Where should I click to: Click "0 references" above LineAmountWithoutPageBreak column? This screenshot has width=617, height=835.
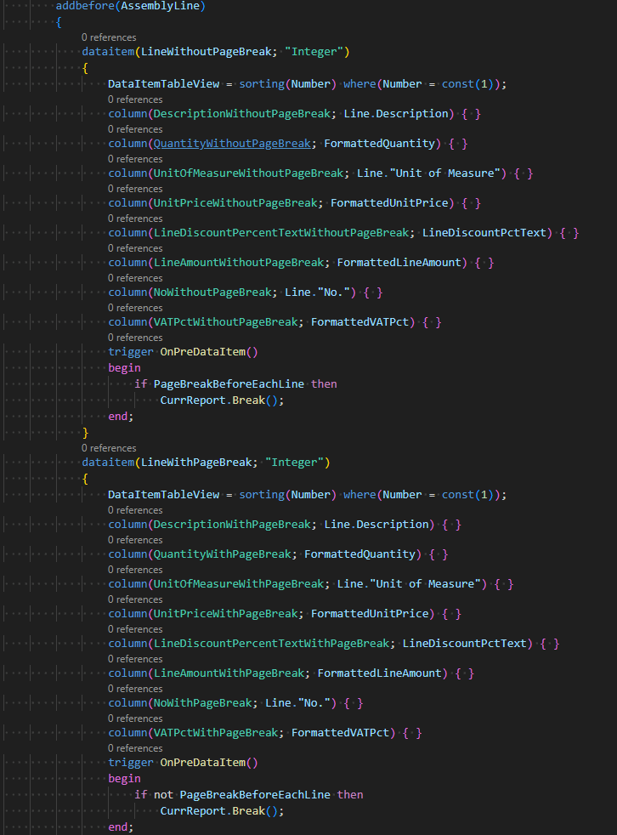point(134,248)
